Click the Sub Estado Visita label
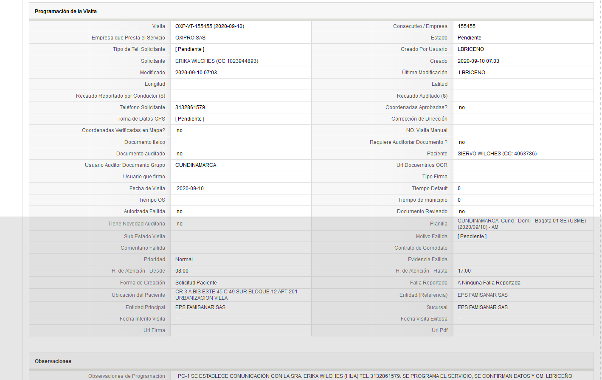The height and width of the screenshot is (380, 602). [x=144, y=236]
